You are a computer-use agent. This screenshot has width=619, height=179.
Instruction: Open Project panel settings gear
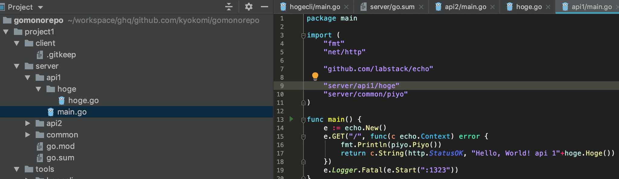(x=249, y=7)
